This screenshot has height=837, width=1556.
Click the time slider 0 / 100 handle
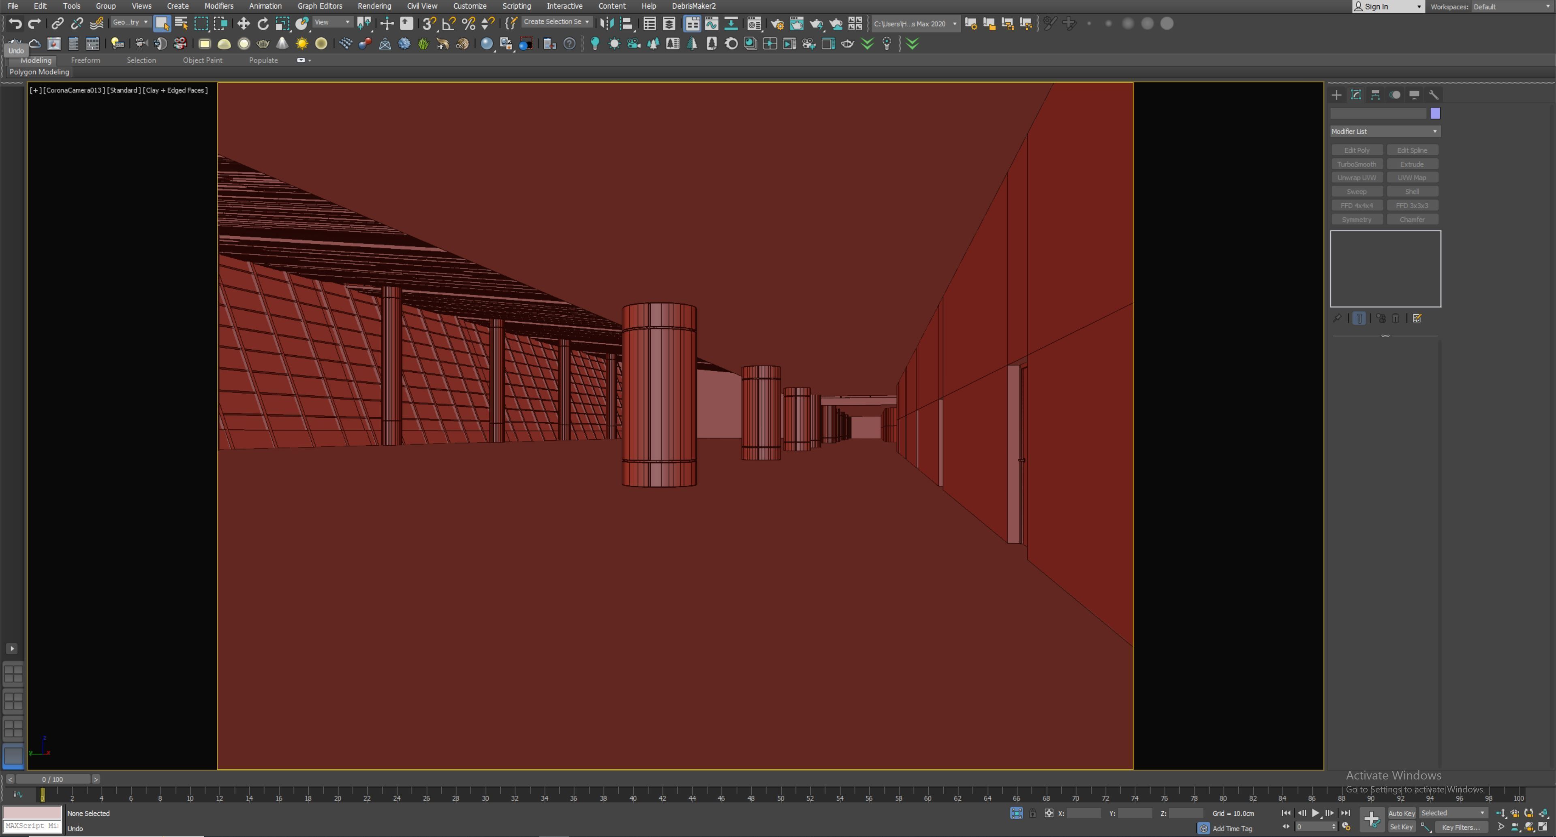tap(53, 779)
